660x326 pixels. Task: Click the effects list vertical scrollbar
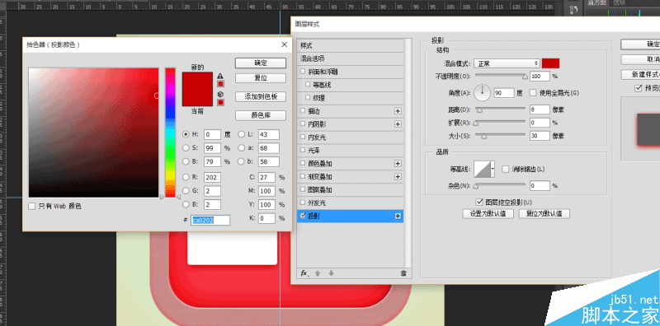[x=408, y=153]
